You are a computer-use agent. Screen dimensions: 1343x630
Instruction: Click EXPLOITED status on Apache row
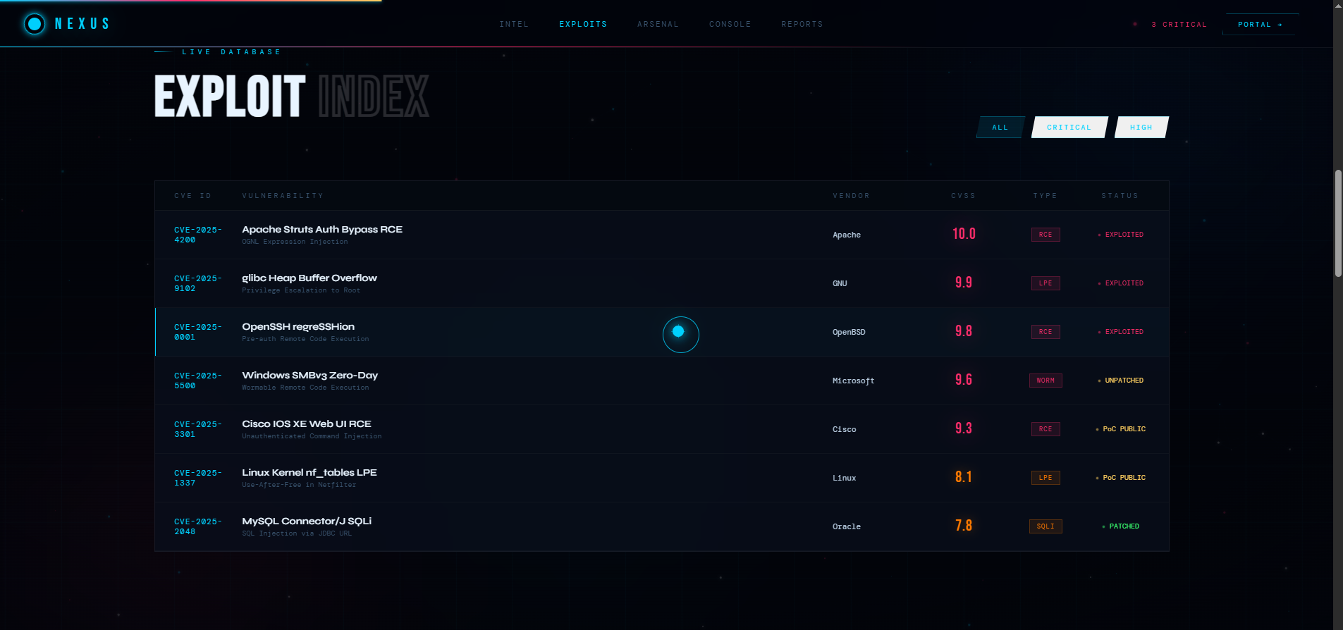coord(1121,235)
